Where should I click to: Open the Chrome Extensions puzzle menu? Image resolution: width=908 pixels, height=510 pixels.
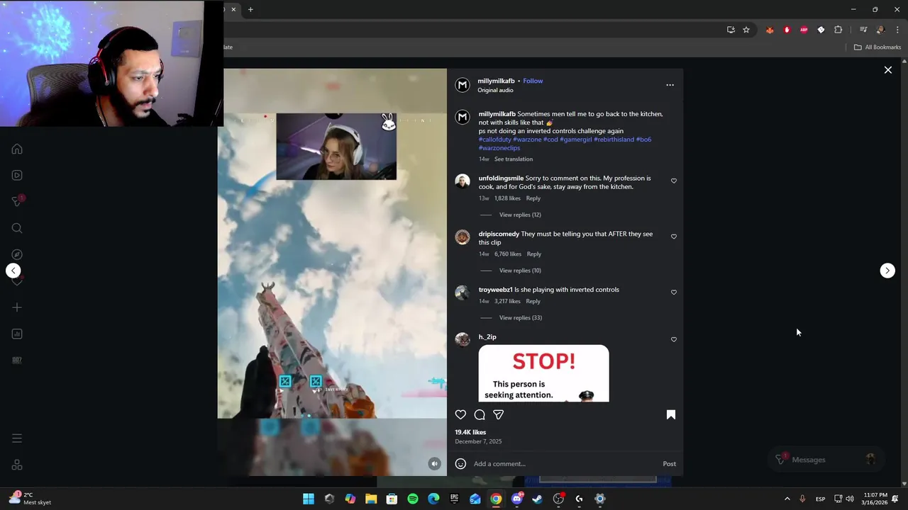[838, 30]
